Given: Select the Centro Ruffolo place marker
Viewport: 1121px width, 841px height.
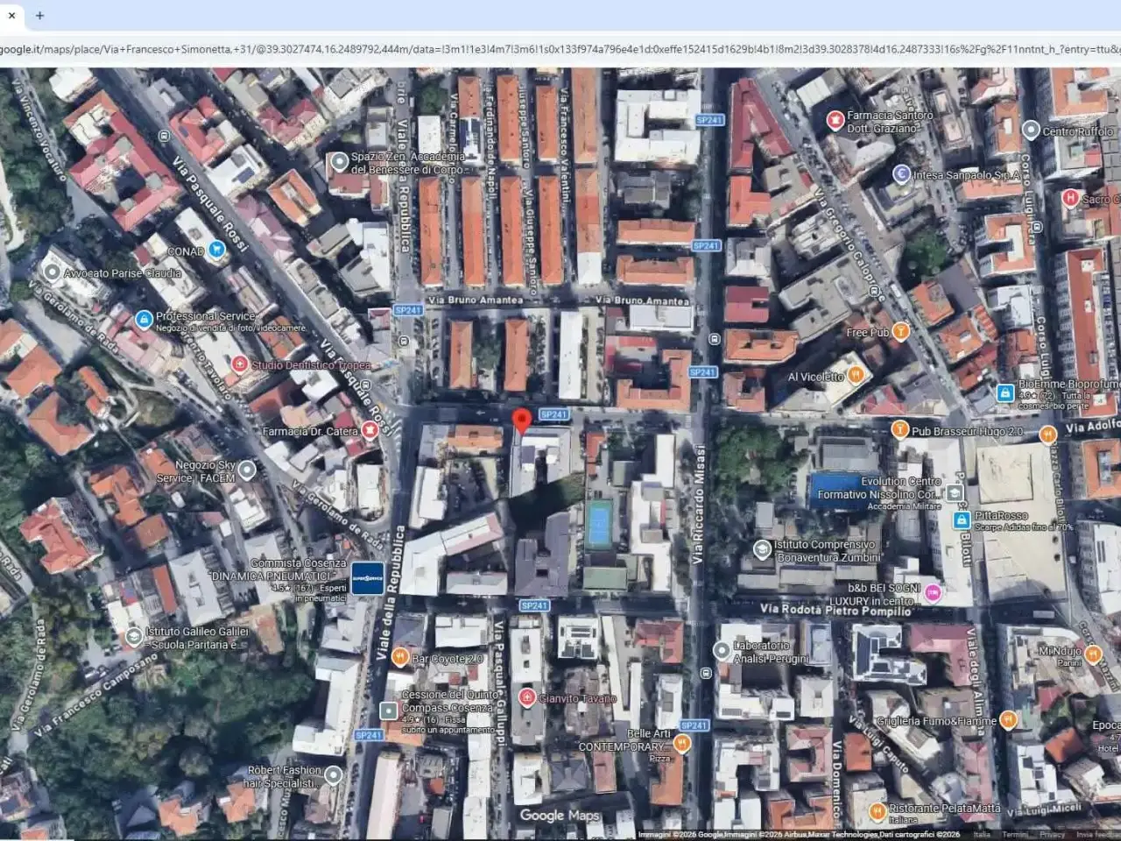Looking at the screenshot, I should (1031, 131).
